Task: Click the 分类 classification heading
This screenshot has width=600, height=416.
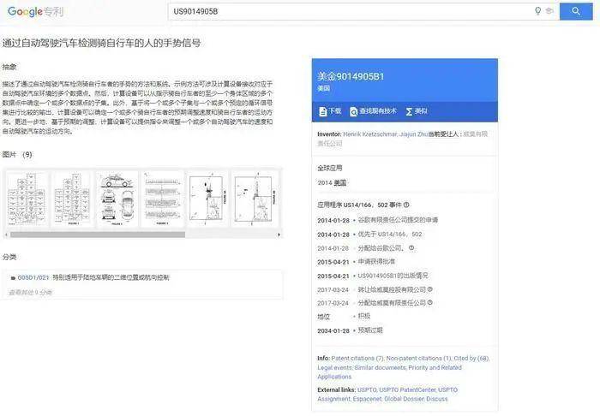Action: (9, 257)
